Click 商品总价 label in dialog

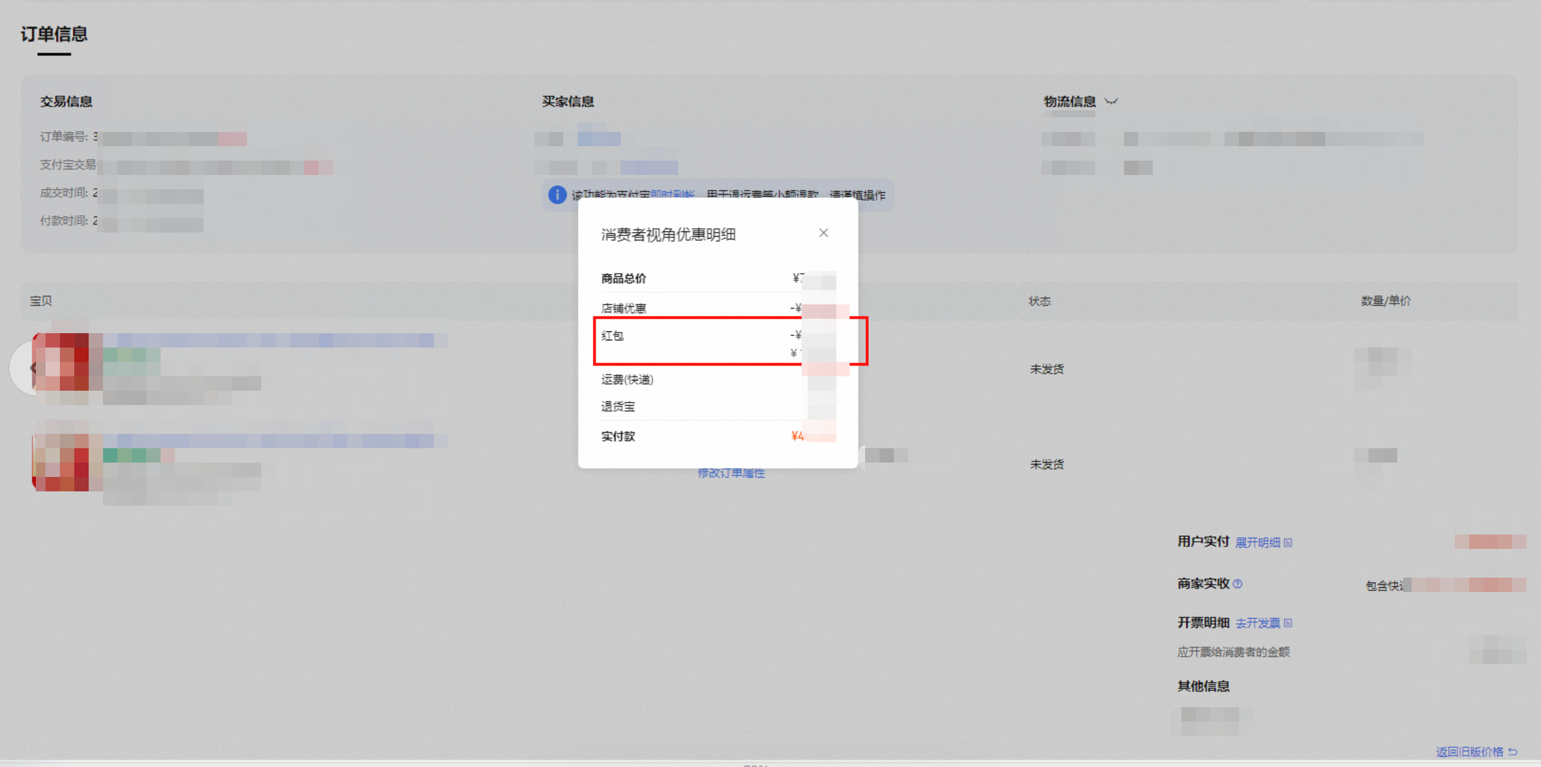pyautogui.click(x=623, y=278)
